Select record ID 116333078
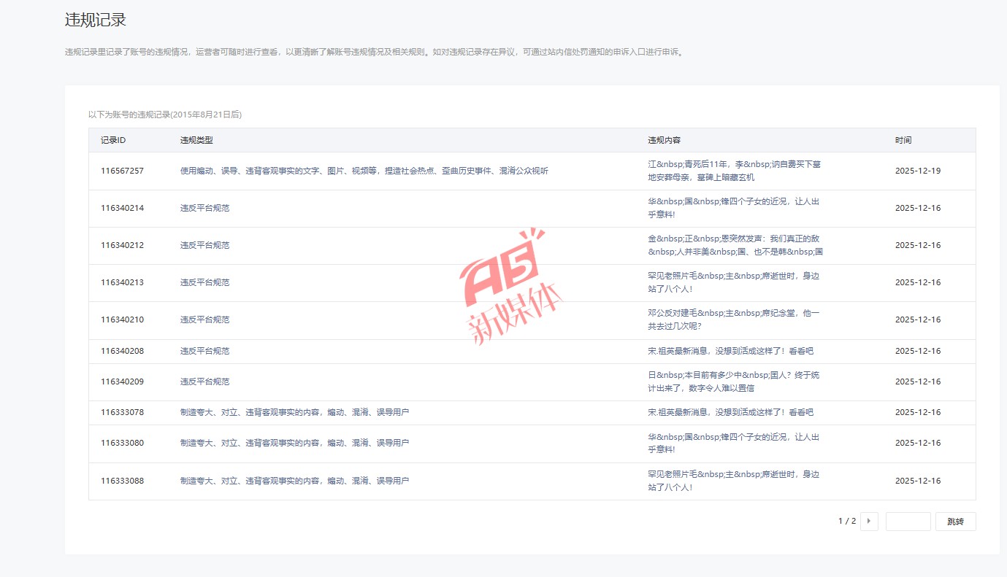Viewport: 1007px width, 577px height. [122, 412]
